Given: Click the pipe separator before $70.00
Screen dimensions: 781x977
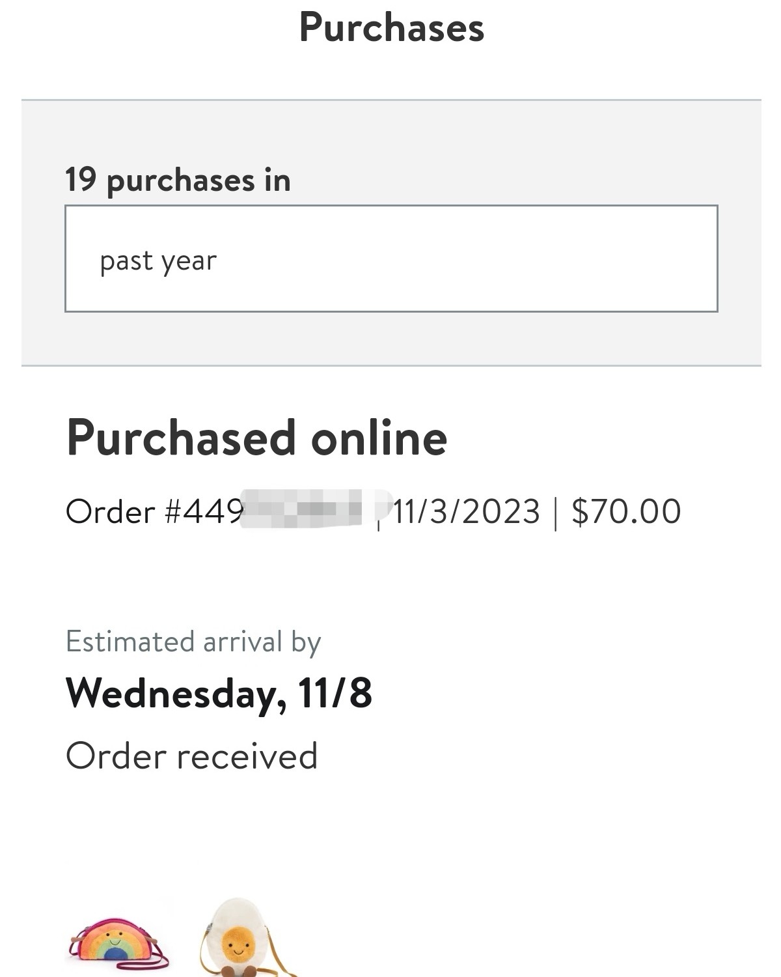Looking at the screenshot, I should point(555,511).
